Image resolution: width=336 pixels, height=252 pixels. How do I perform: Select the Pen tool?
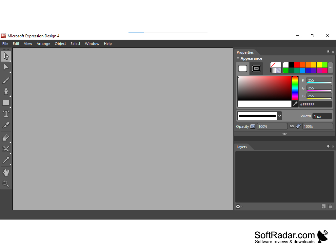[x=6, y=91]
